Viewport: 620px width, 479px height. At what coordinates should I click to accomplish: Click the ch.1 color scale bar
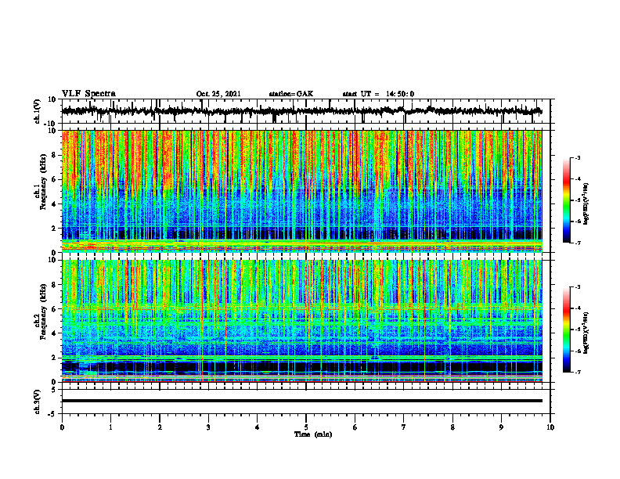pos(566,200)
